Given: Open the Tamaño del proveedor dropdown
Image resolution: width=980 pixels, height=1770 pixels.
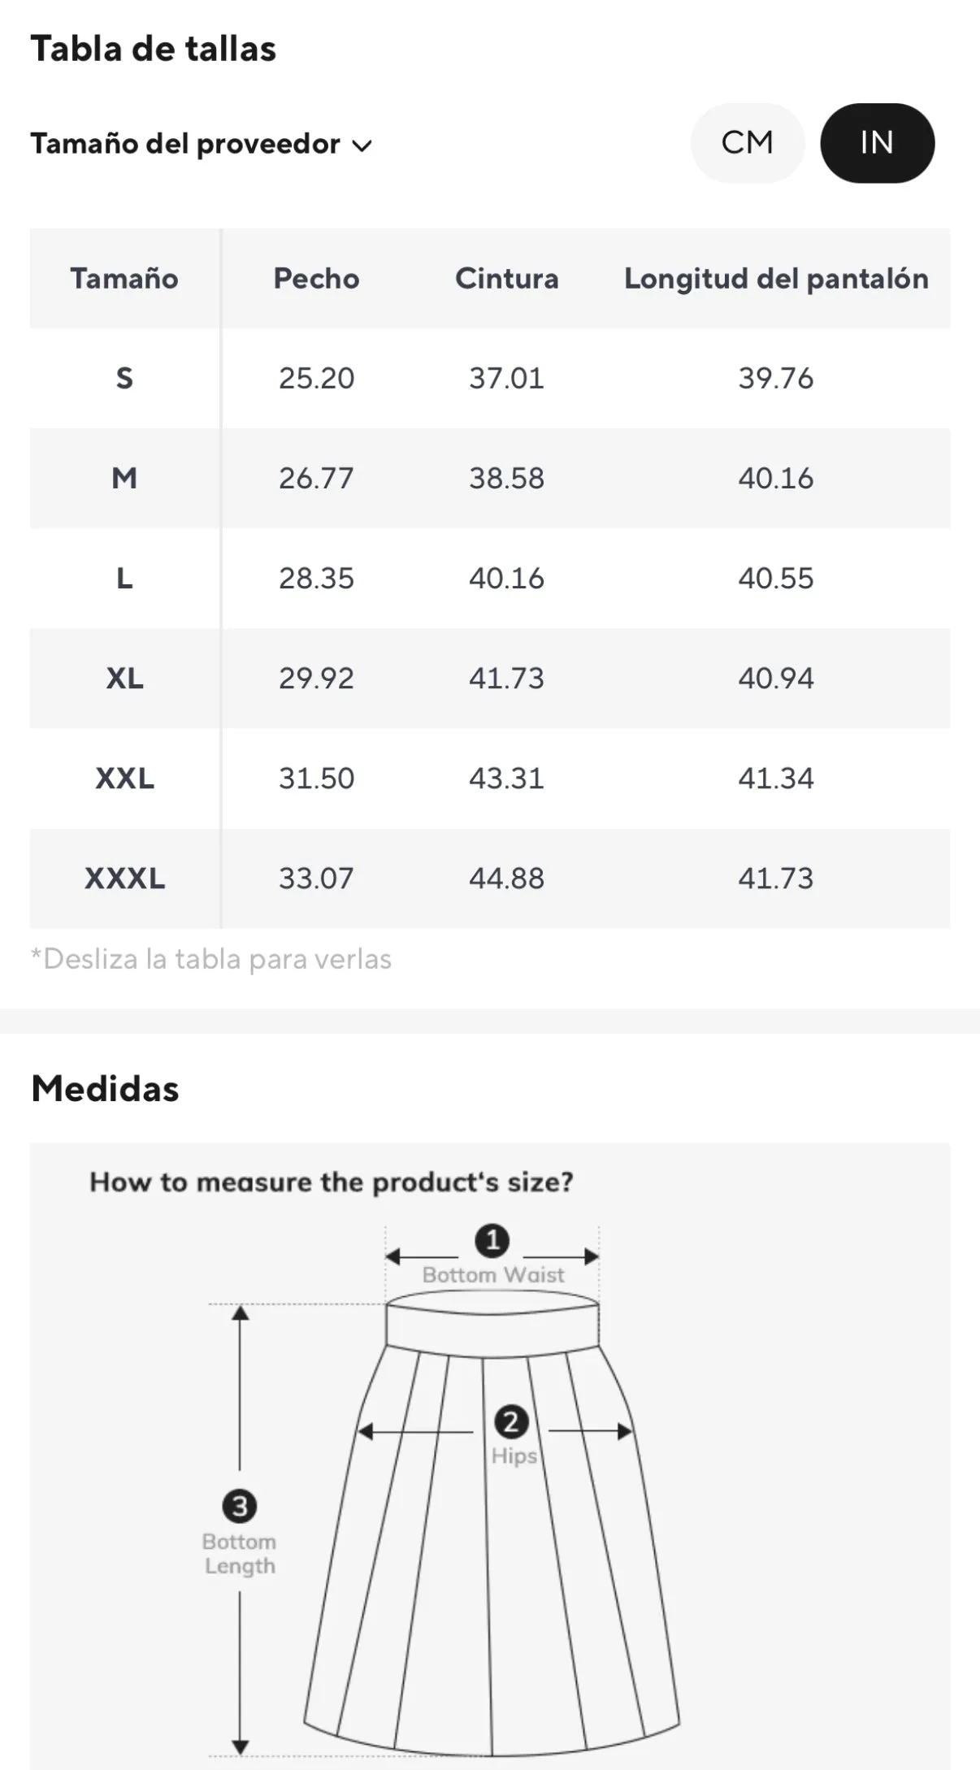Looking at the screenshot, I should click(x=202, y=144).
